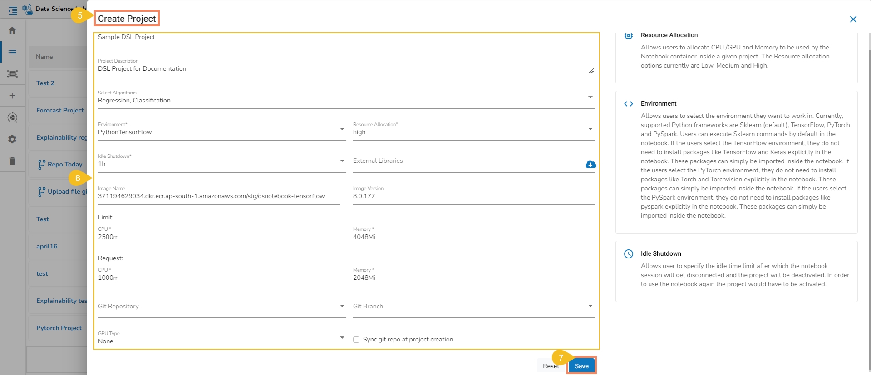Go to Home in the sidebar

click(x=12, y=30)
